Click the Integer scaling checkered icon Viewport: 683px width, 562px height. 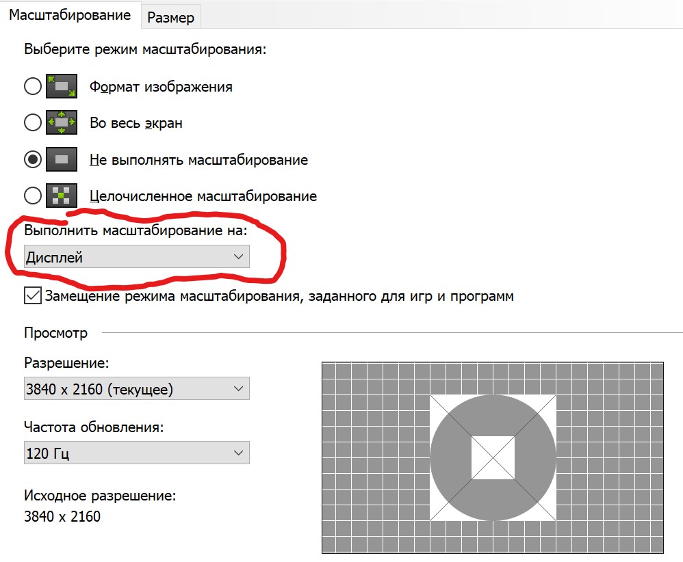coord(62,196)
